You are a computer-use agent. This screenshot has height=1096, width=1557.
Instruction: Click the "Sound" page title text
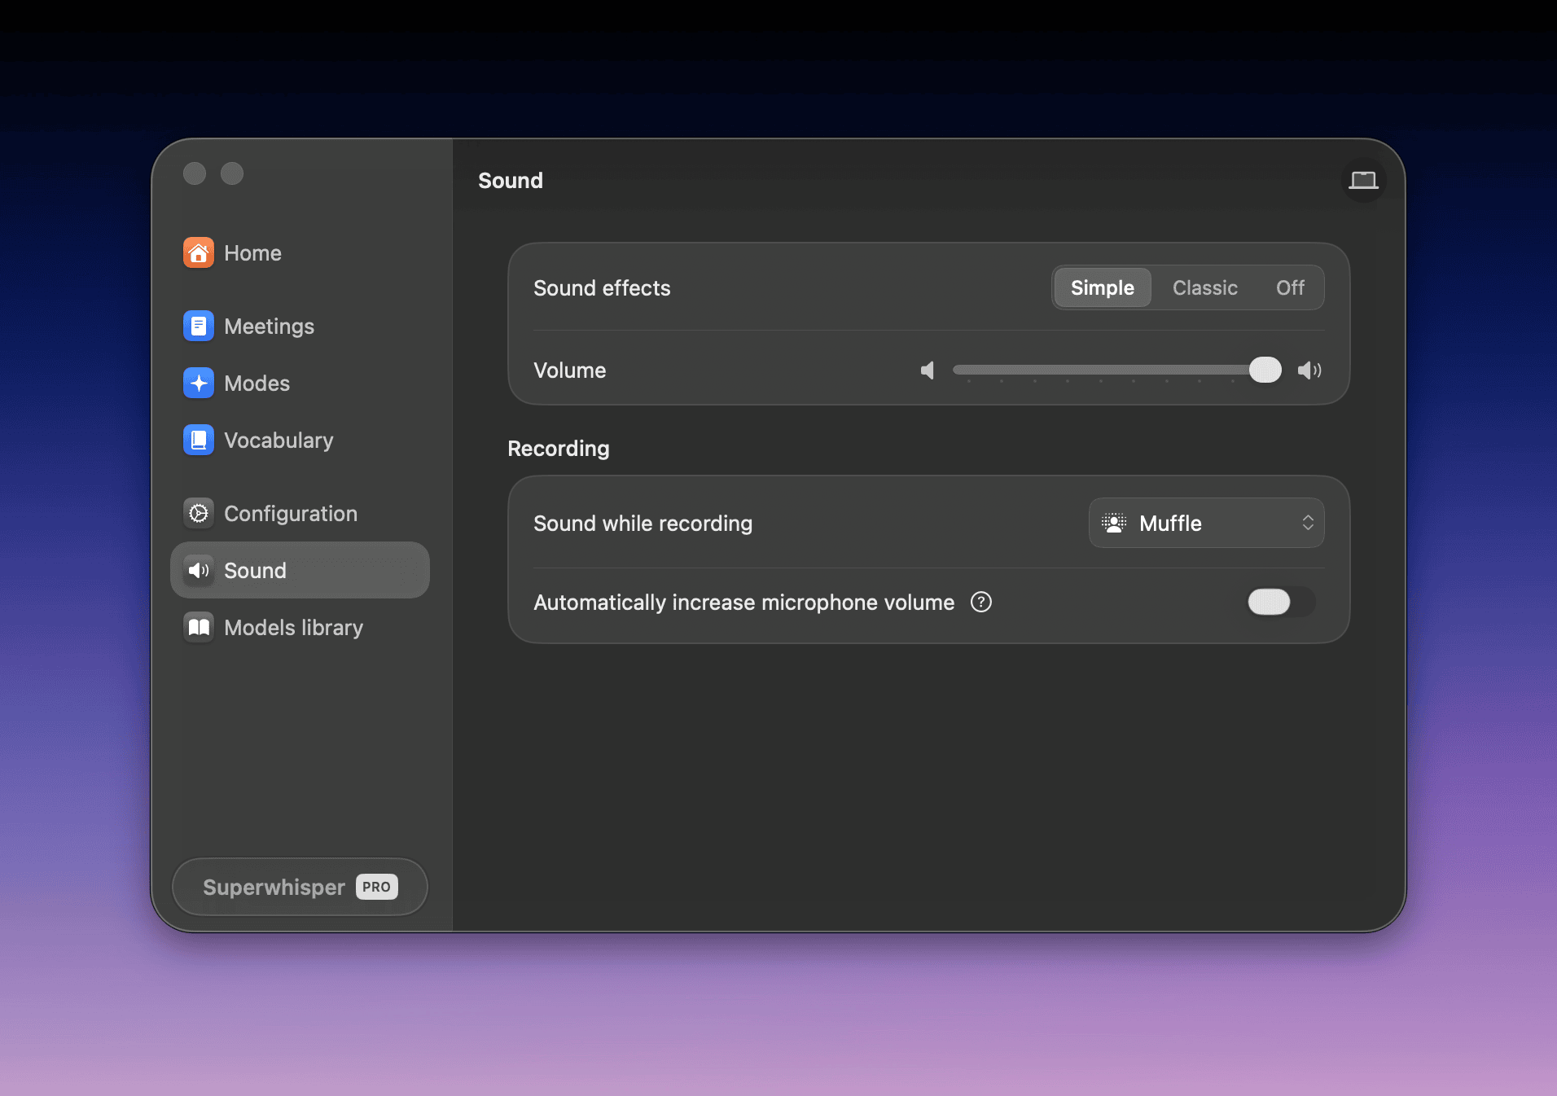pos(511,181)
